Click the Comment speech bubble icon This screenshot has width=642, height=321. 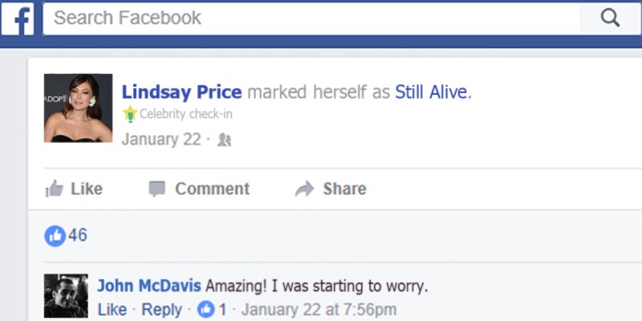pos(156,189)
